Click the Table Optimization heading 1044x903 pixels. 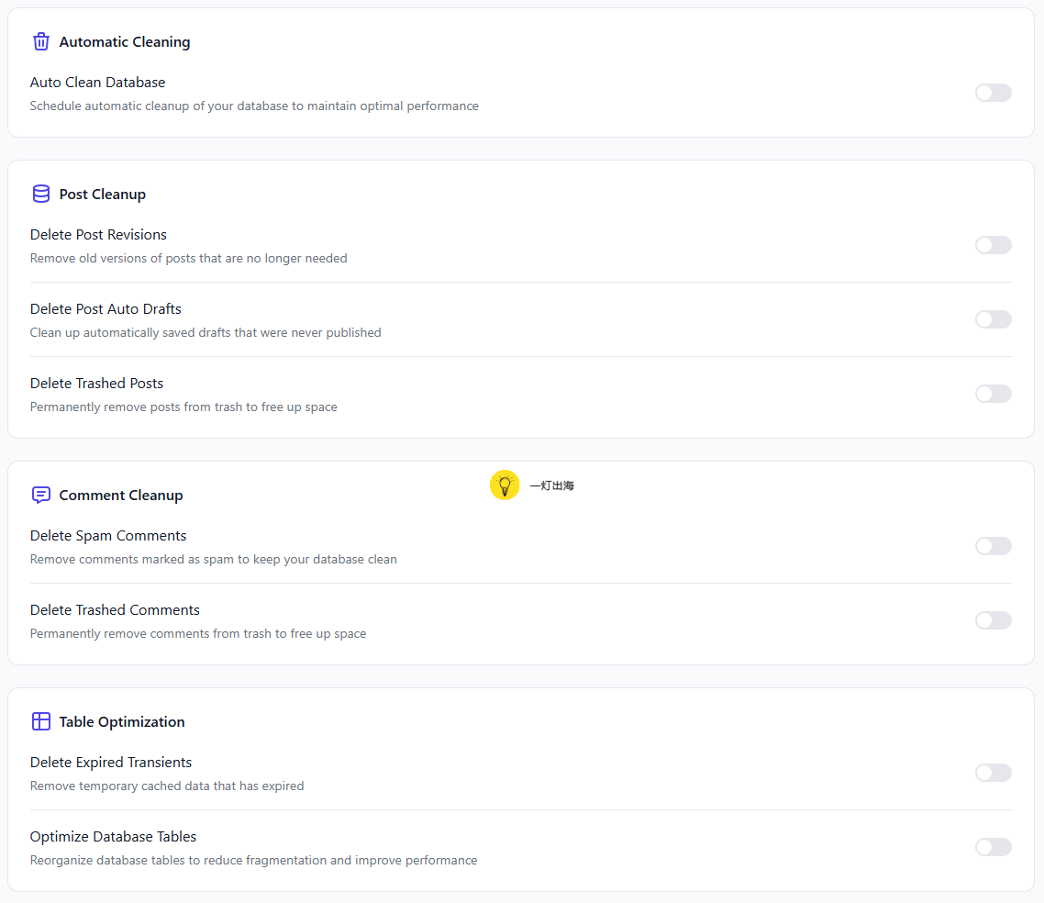pyautogui.click(x=122, y=722)
